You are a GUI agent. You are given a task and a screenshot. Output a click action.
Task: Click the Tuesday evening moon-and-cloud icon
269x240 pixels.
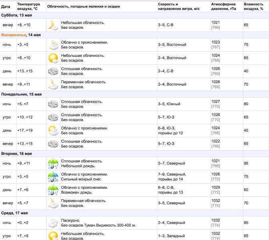(x=53, y=203)
